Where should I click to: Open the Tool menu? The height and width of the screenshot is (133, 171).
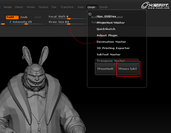(55, 7)
